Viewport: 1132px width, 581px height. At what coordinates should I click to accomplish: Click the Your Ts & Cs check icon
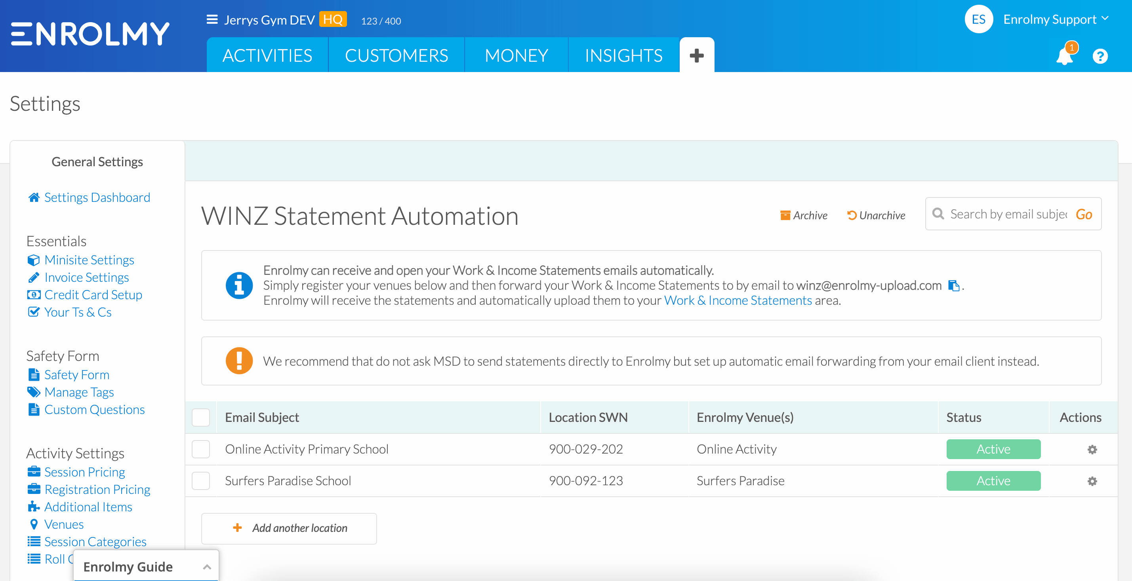[x=34, y=312]
